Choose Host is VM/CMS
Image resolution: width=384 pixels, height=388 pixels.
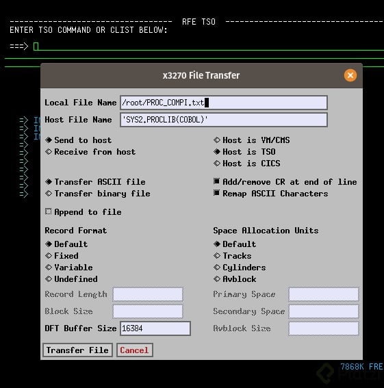[x=251, y=140]
